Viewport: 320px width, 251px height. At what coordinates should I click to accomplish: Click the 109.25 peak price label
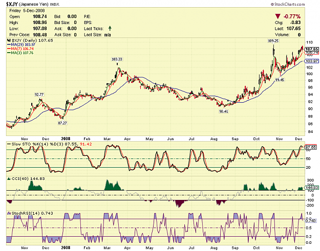(273, 41)
